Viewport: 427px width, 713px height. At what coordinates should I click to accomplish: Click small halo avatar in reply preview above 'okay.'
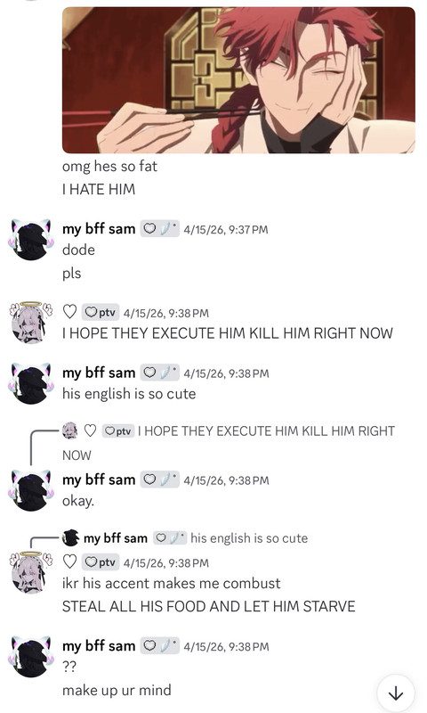coord(70,430)
